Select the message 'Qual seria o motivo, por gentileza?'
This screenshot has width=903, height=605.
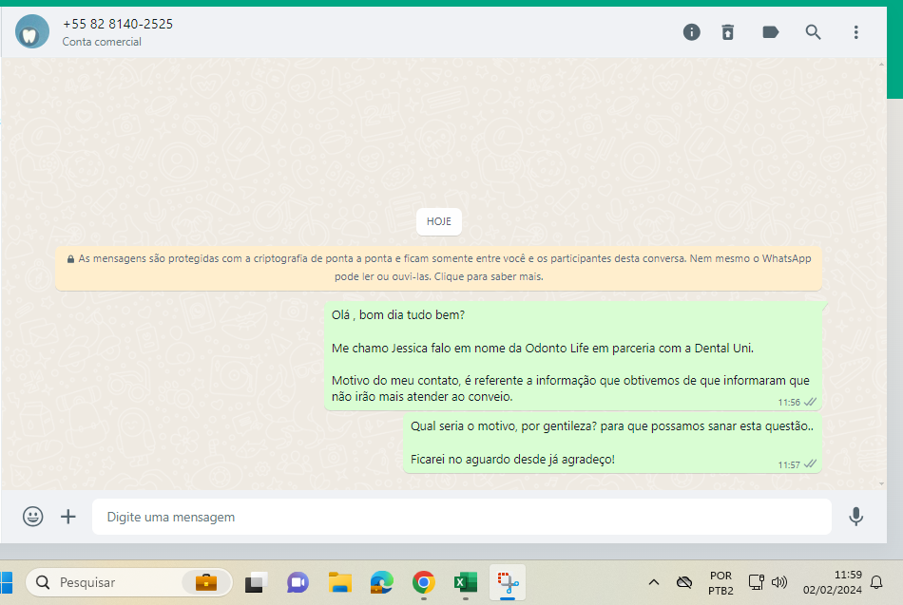pos(612,443)
